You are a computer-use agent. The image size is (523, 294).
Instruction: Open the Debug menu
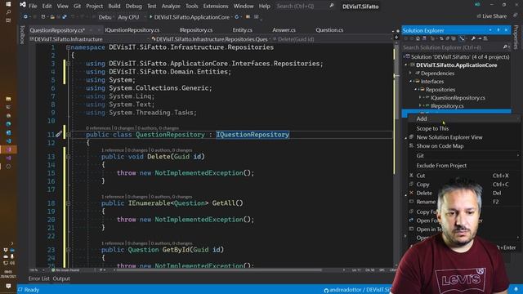tap(133, 6)
